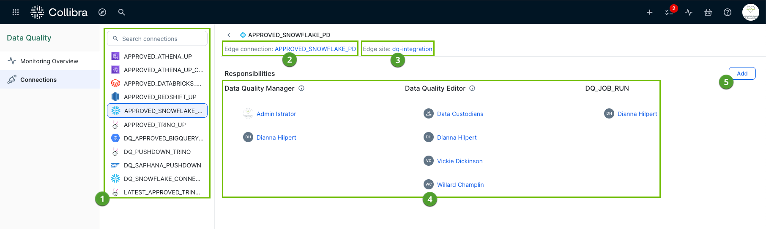The height and width of the screenshot is (229, 766).
Task: Select APPROVED_REDSHIFT_UP connection
Action: (x=157, y=97)
